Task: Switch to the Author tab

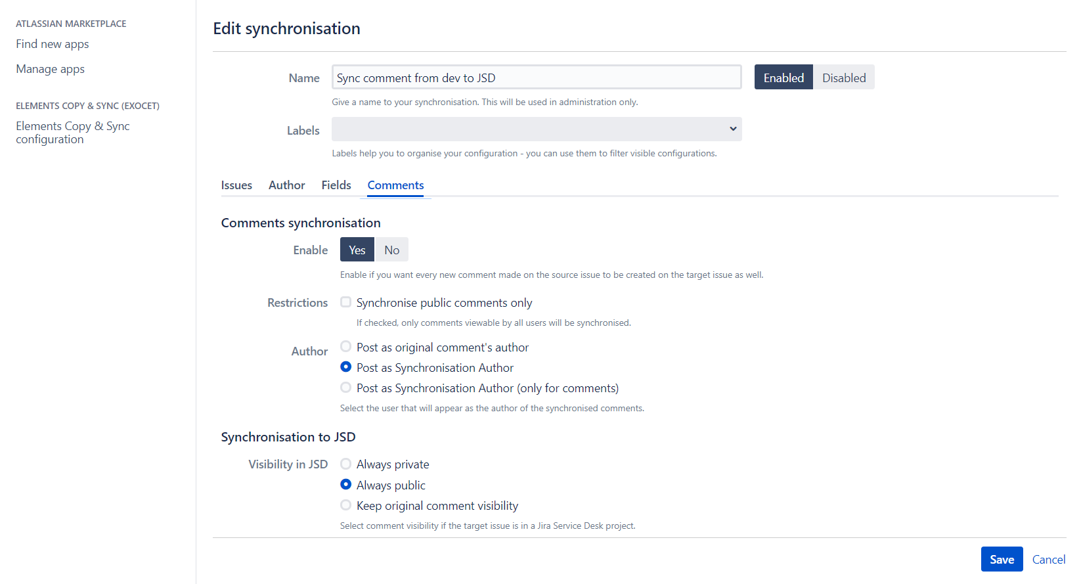Action: tap(286, 185)
